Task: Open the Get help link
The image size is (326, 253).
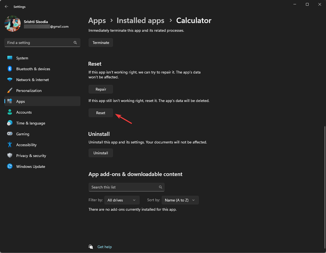Action: [105, 247]
